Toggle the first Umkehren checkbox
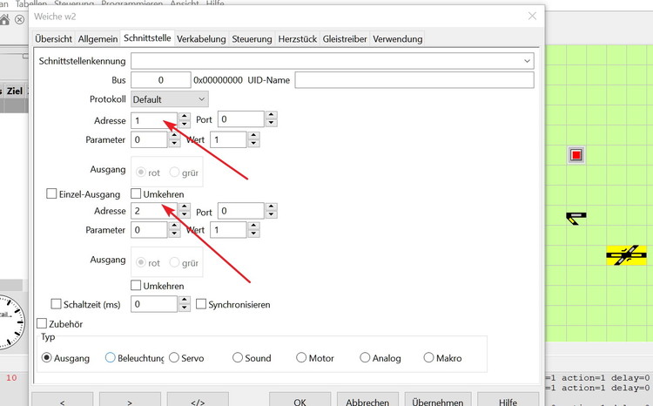The width and height of the screenshot is (653, 406). click(136, 193)
